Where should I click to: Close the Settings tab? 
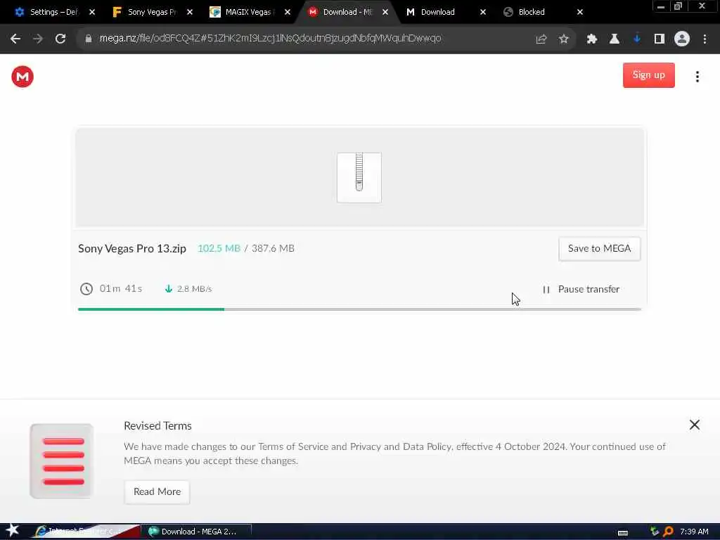(x=92, y=13)
